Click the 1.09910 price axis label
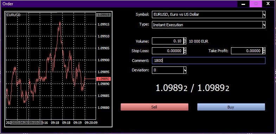276x134 pixels. [103, 36]
